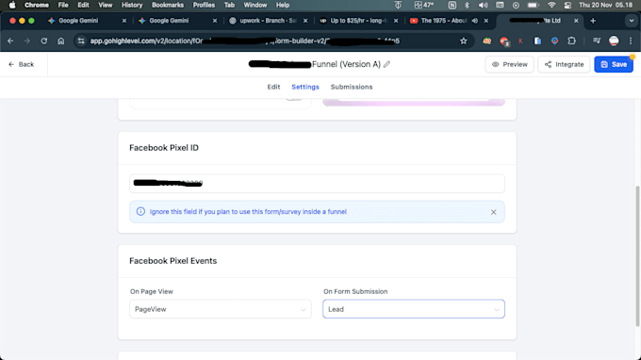The image size is (641, 360).
Task: Go to home page icon in toolbar
Action: point(61,41)
